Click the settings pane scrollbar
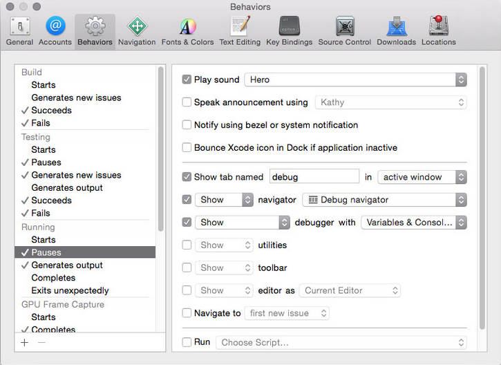Image resolution: width=501 pixels, height=365 pixels. tap(482, 198)
